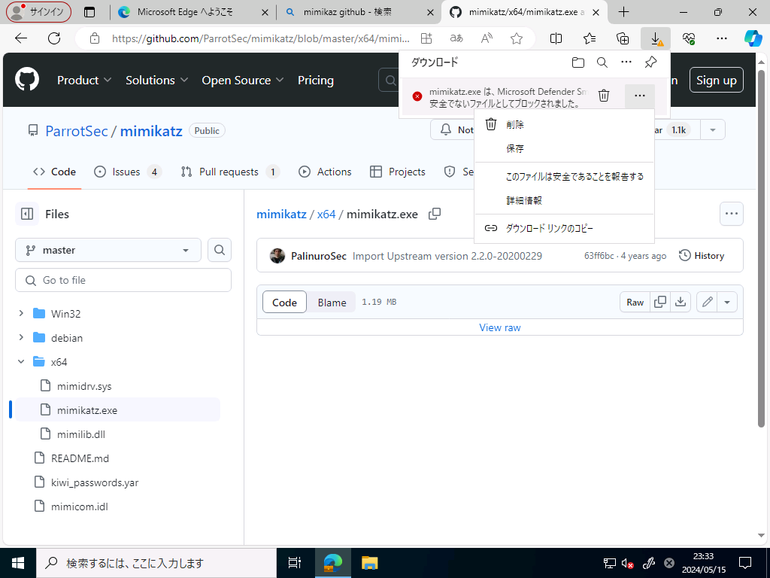Open the file more-actions ellipsis button

tap(731, 214)
